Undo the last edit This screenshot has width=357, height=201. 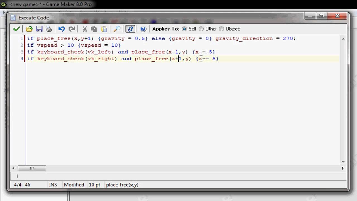pyautogui.click(x=62, y=29)
